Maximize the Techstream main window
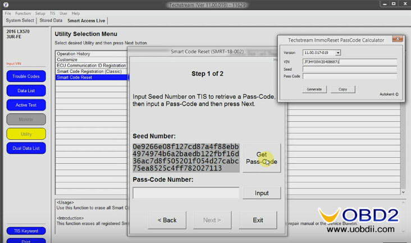Image resolution: width=411 pixels, height=243 pixels. point(394,4)
